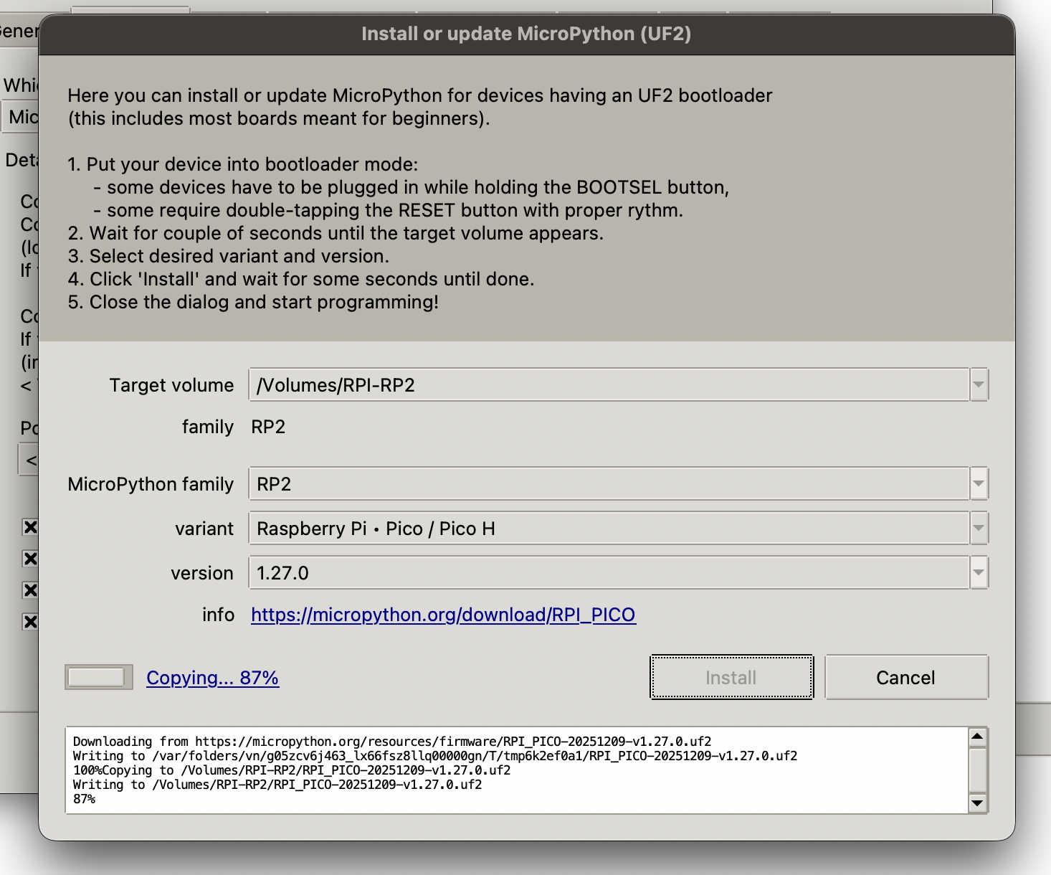
Task: Toggle the bottom checkbox in the background window
Action: (30, 622)
